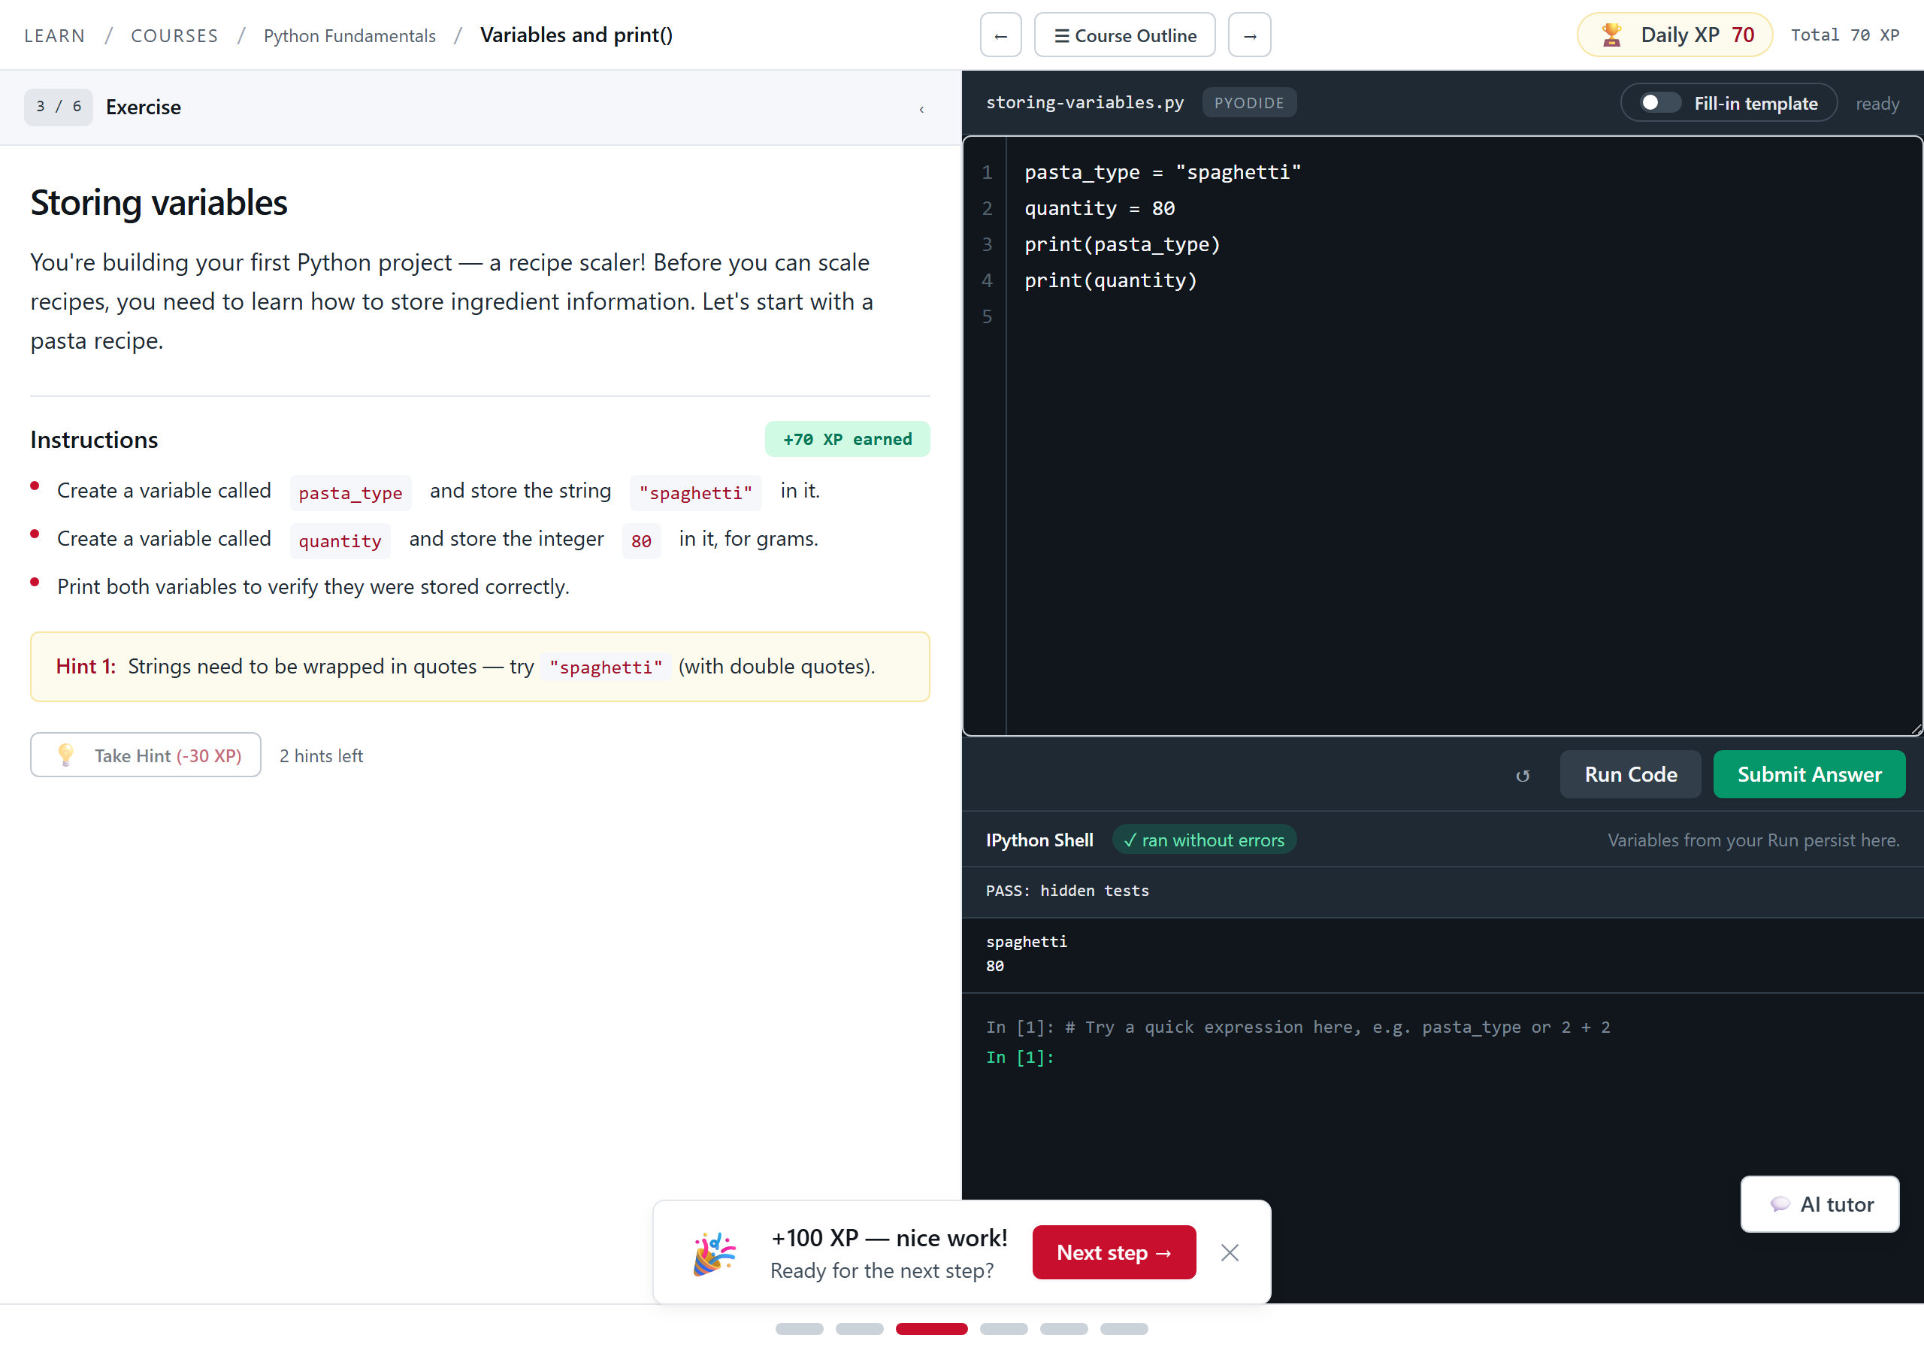
Task: Toggle the Fill-in template switch
Action: 1659,102
